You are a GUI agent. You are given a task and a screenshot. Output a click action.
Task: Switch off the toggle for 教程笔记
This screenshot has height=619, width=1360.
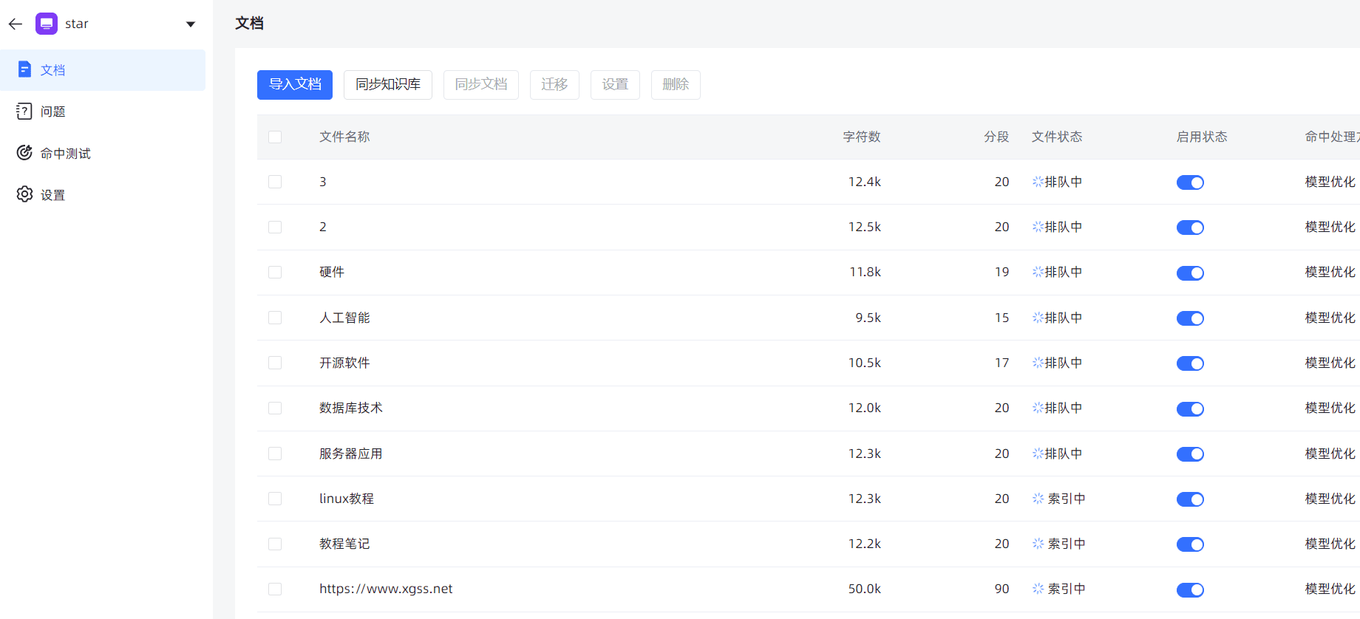[x=1190, y=544]
